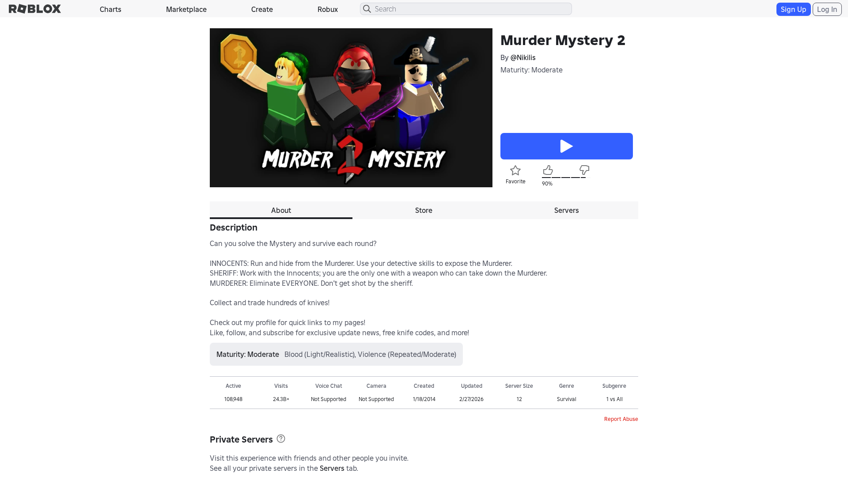Screen dimensions: 848x477
Task: Click the Report Abuse link
Action: point(621,419)
